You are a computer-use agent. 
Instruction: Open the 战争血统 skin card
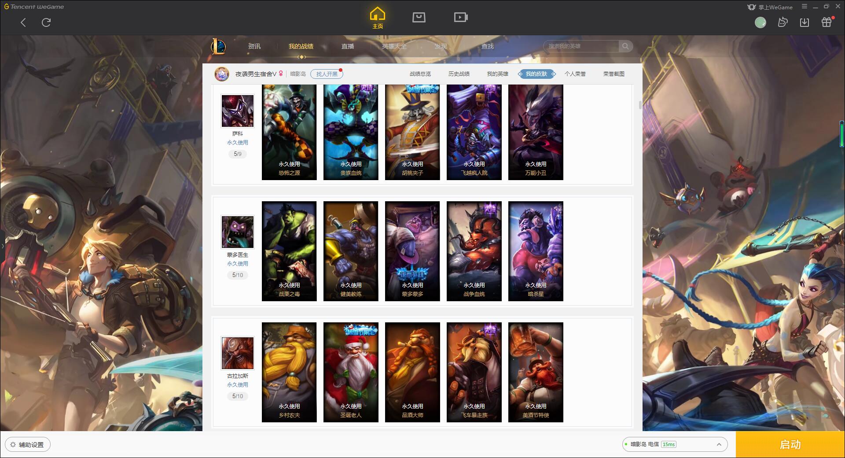click(x=474, y=251)
